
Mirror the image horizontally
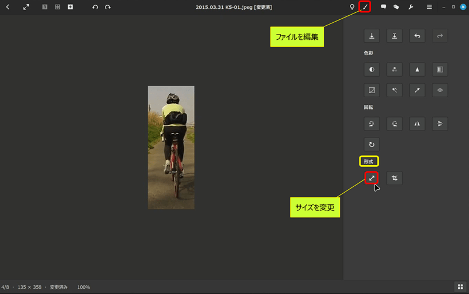[417, 124]
